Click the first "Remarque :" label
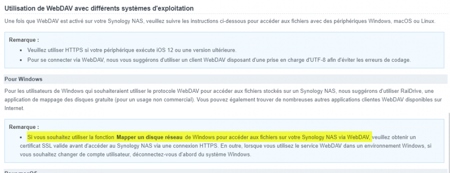The image size is (450, 173). pos(24,40)
